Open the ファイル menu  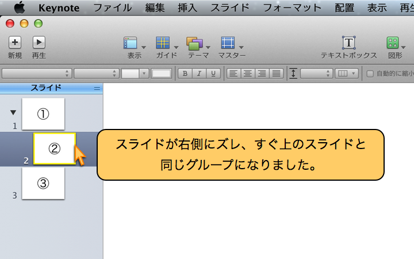113,8
